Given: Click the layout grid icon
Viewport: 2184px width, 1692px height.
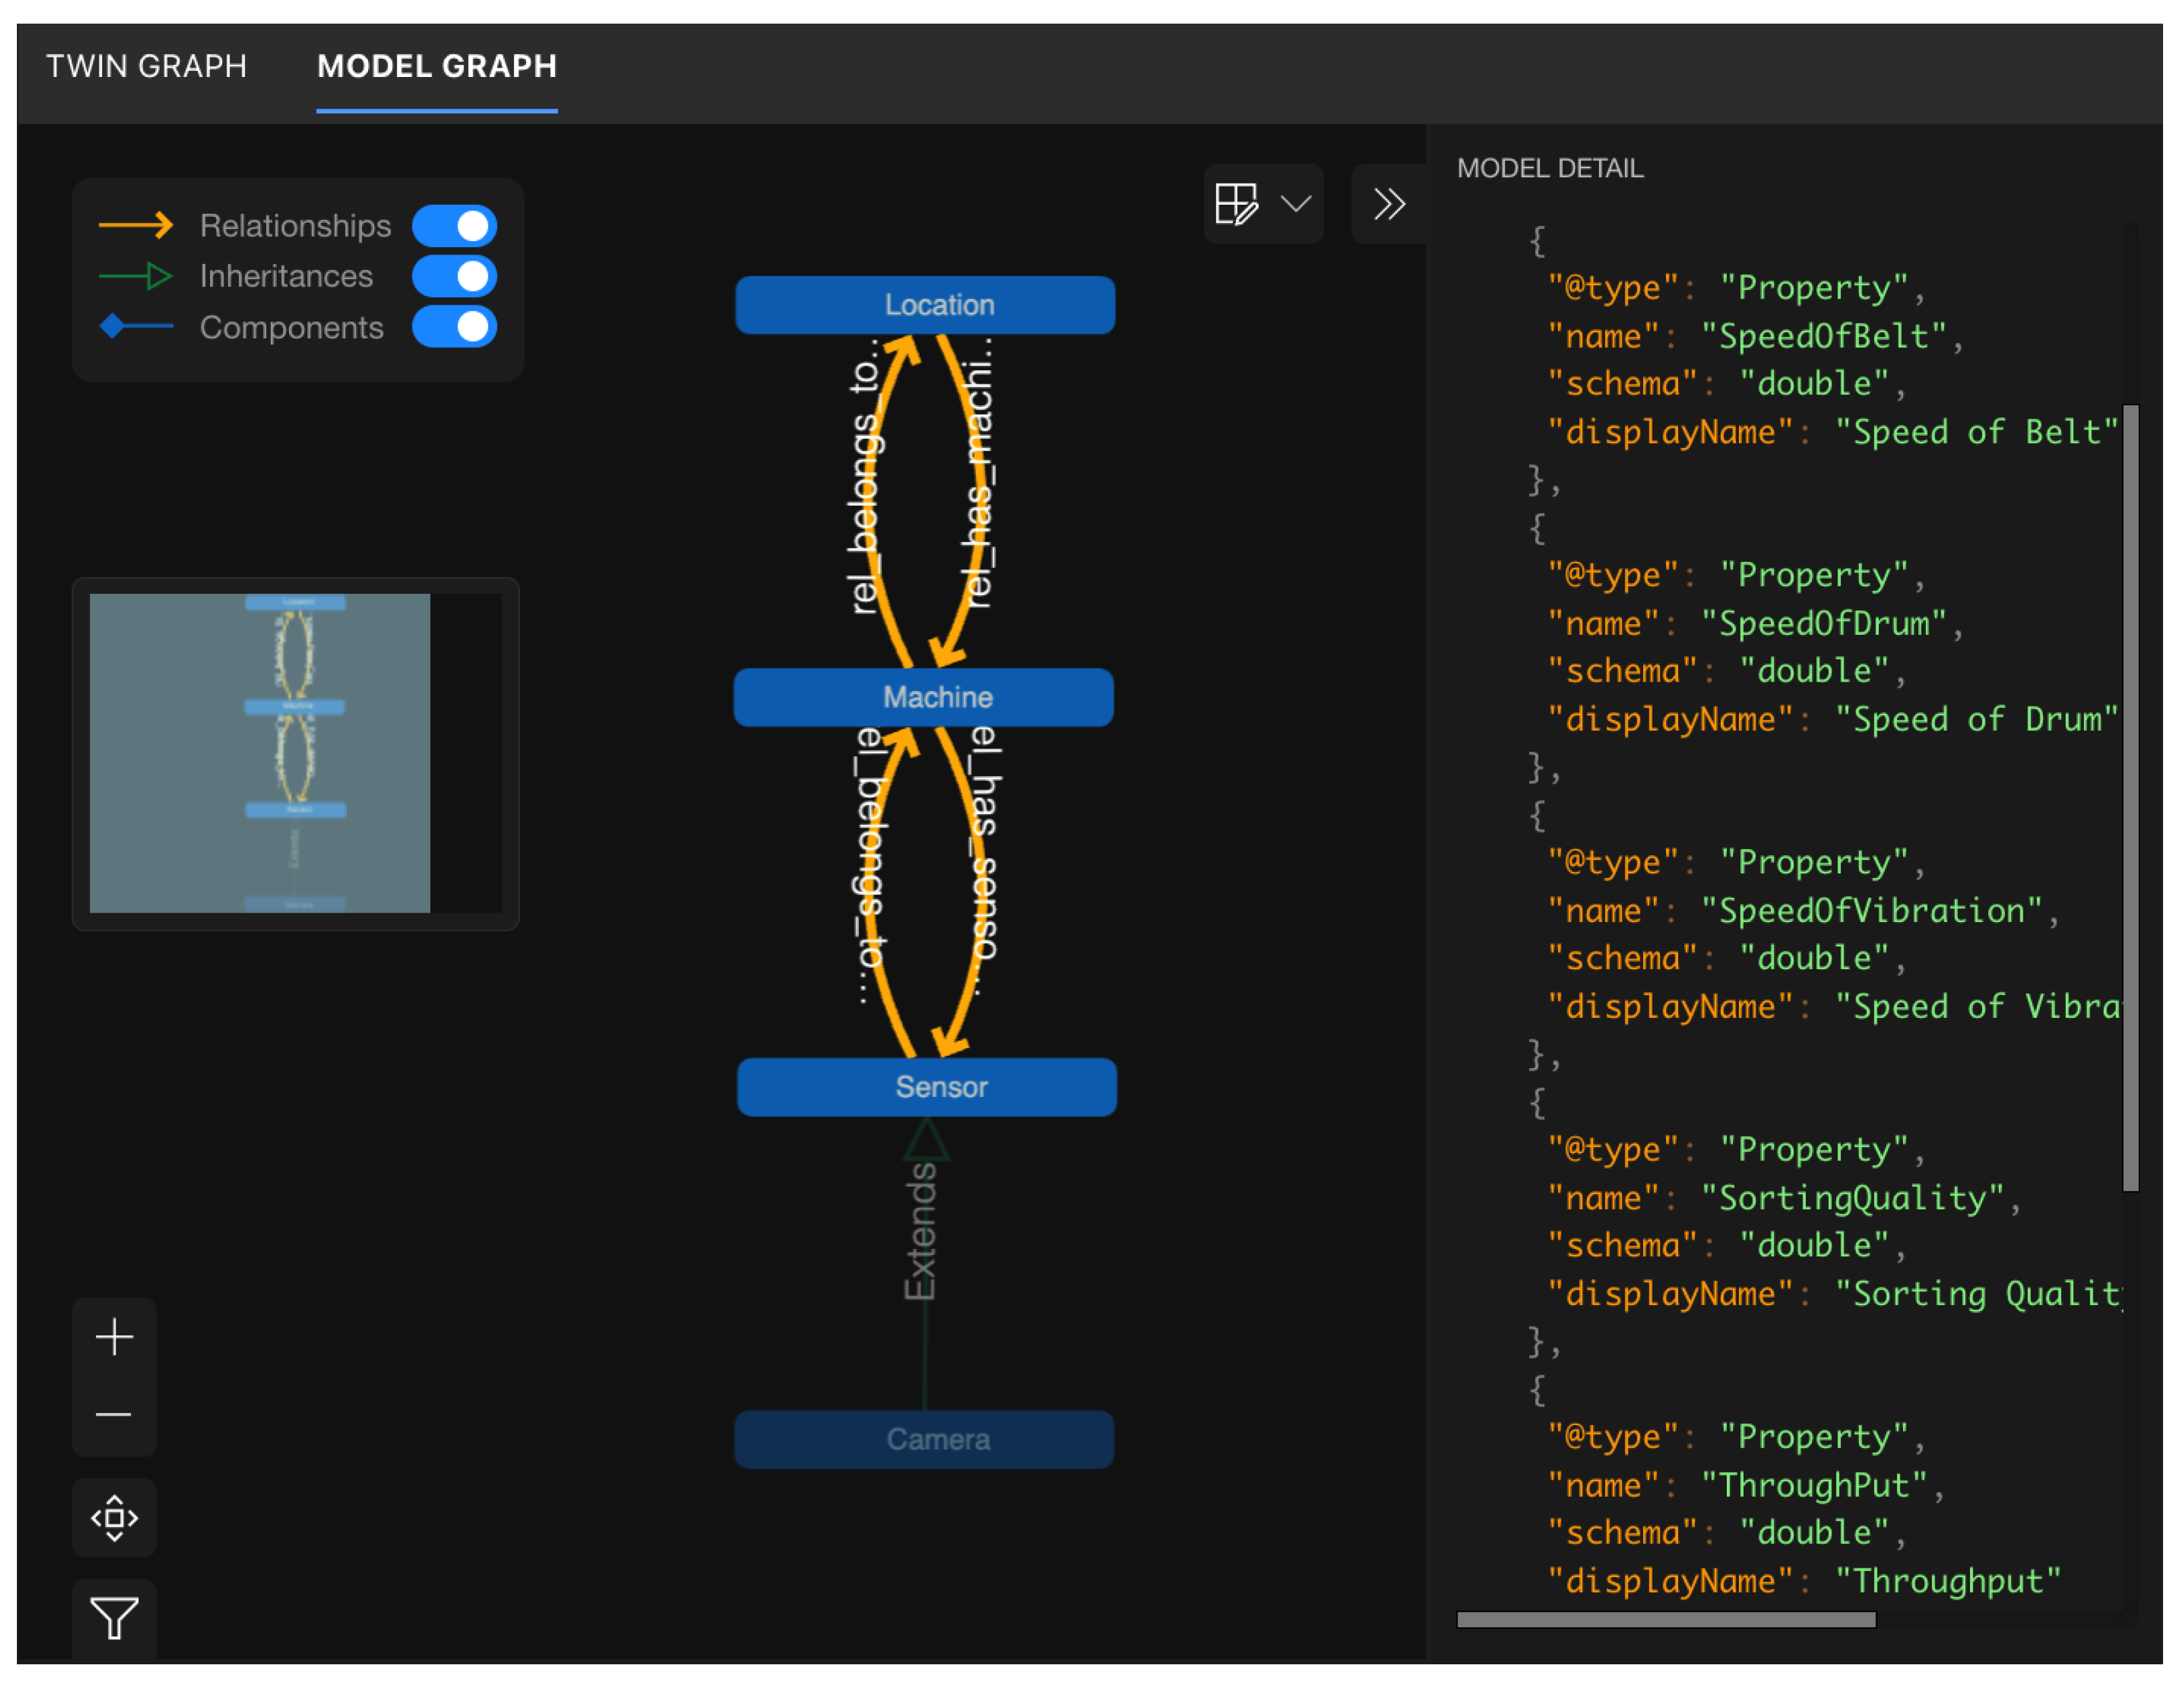Looking at the screenshot, I should point(1236,204).
